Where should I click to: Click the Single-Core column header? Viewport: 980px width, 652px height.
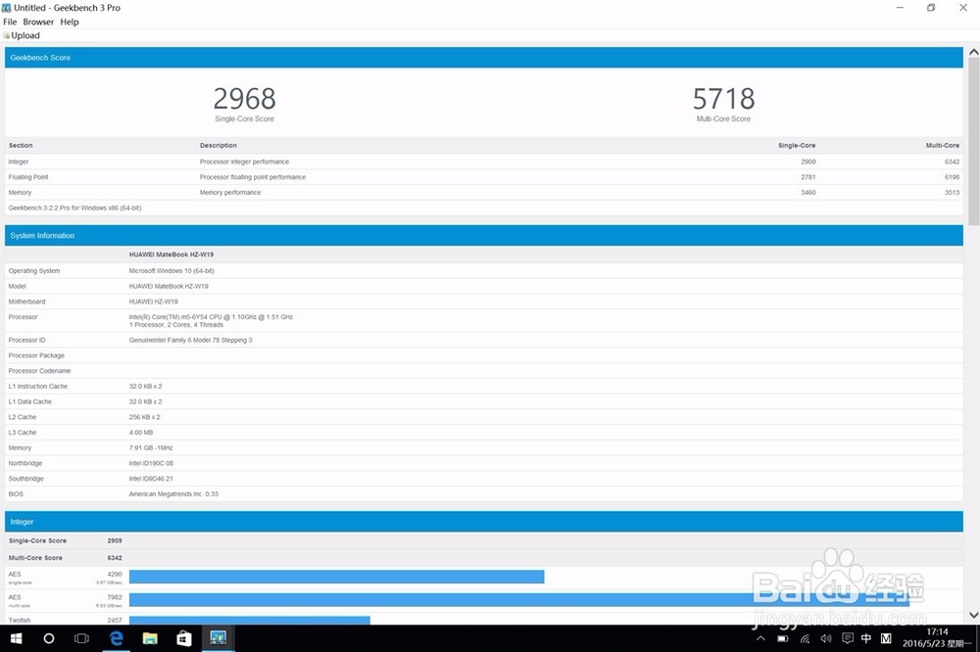pyautogui.click(x=796, y=146)
